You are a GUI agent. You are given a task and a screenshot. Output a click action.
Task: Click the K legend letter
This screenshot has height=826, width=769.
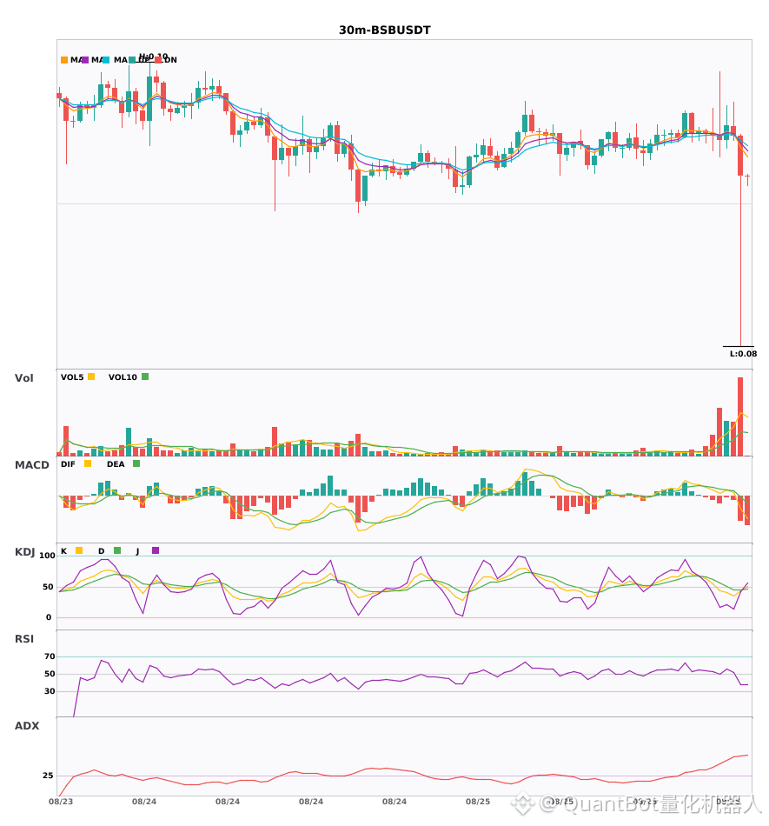point(63,551)
